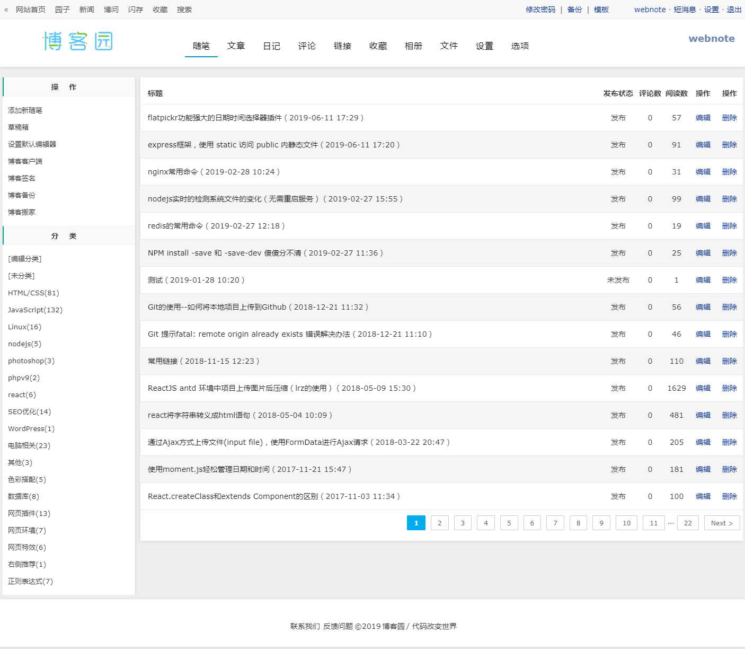Go to the 评论 tab
Viewport: 745px width, 649px height.
[307, 46]
